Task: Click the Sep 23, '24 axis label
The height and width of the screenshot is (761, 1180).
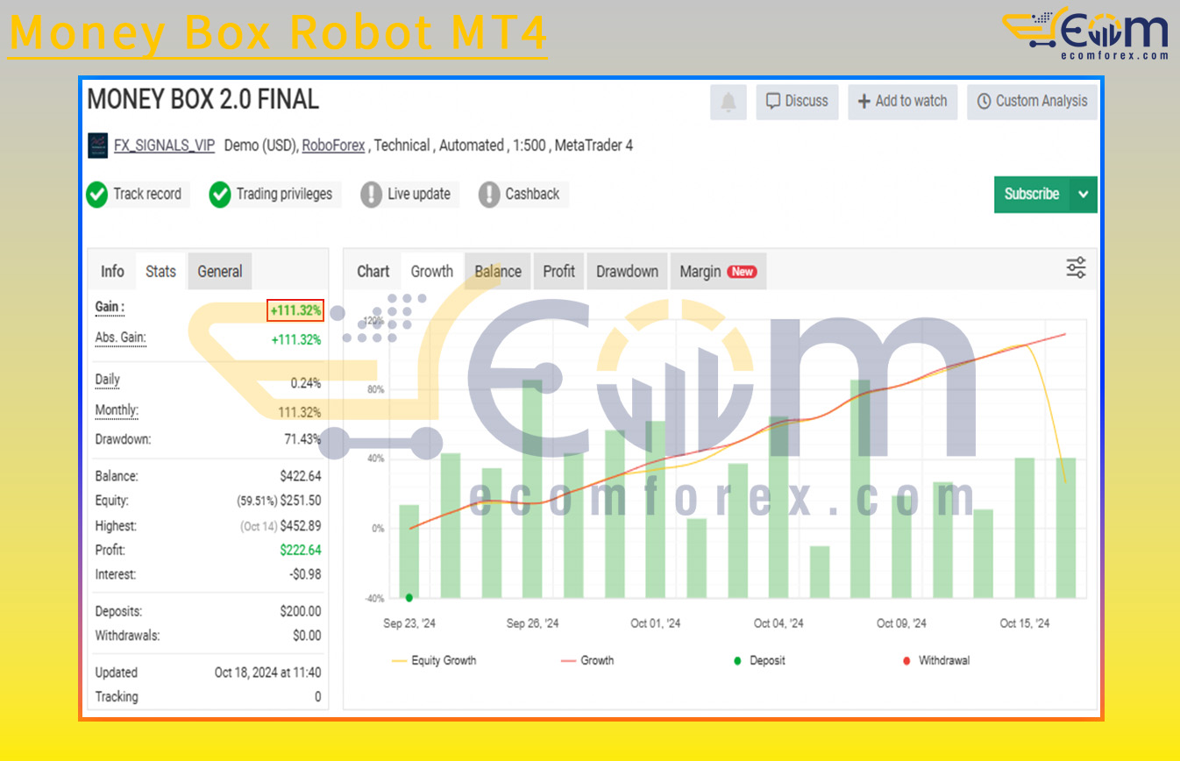Action: point(409,623)
